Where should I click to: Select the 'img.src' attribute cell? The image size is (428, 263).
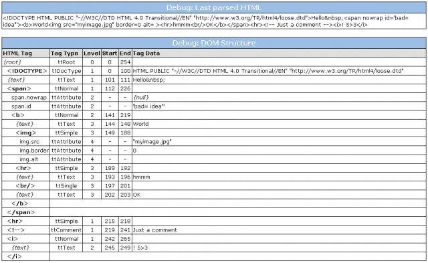[25, 141]
